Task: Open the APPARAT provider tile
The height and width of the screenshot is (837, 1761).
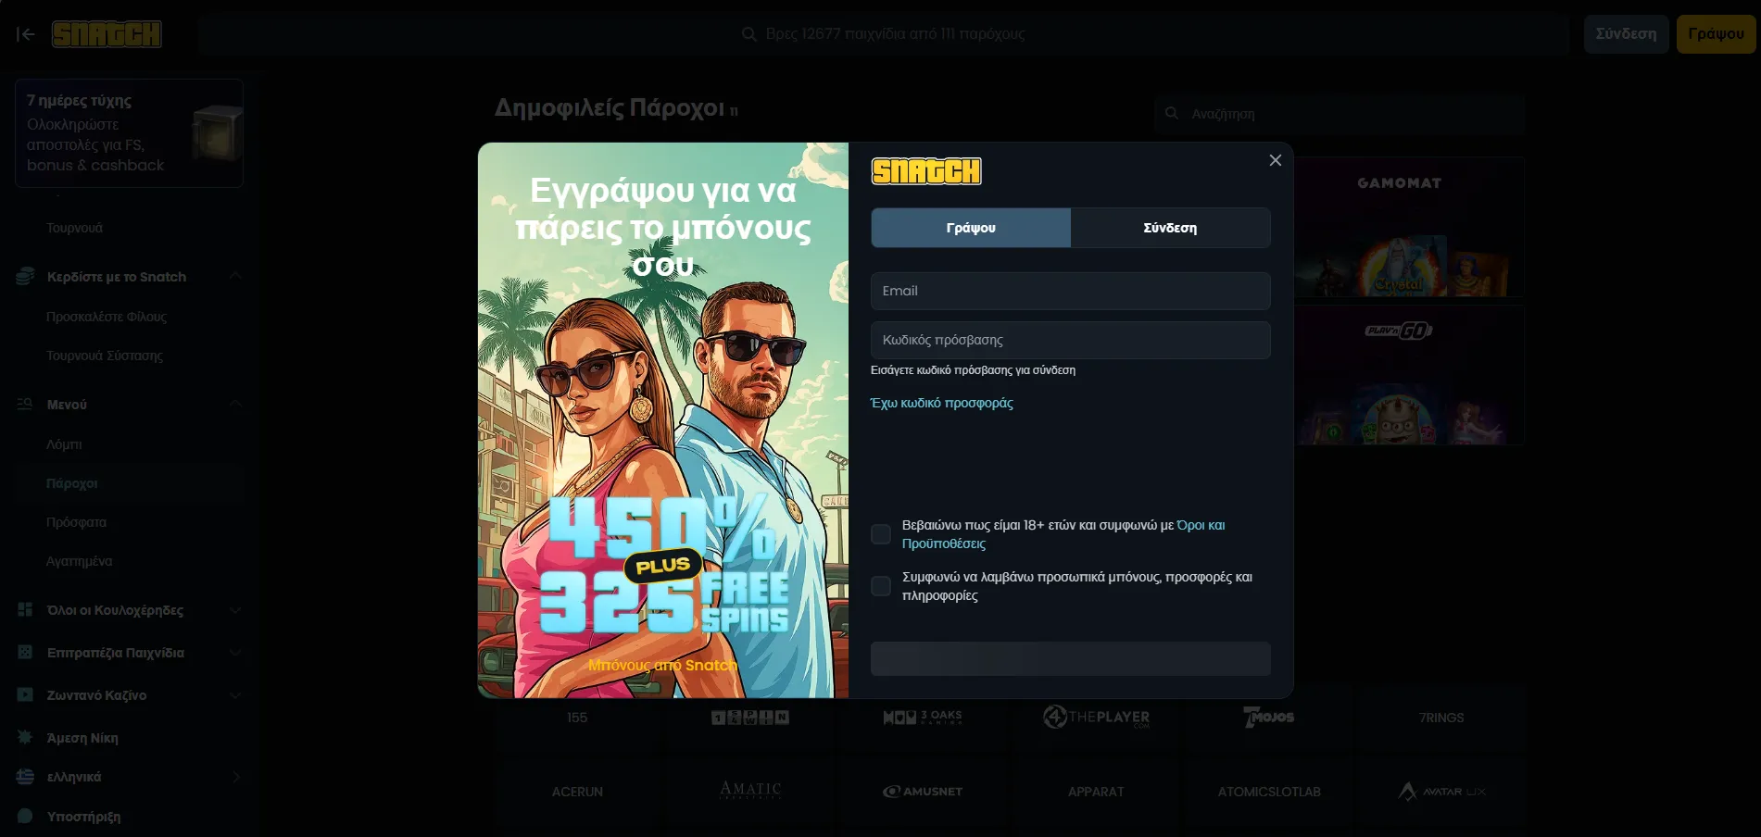Action: [x=1096, y=792]
